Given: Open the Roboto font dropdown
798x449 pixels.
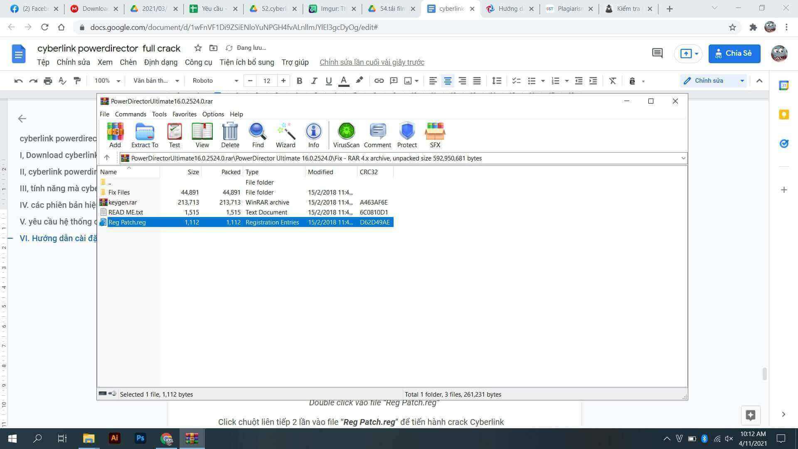Looking at the screenshot, I should tap(215, 81).
